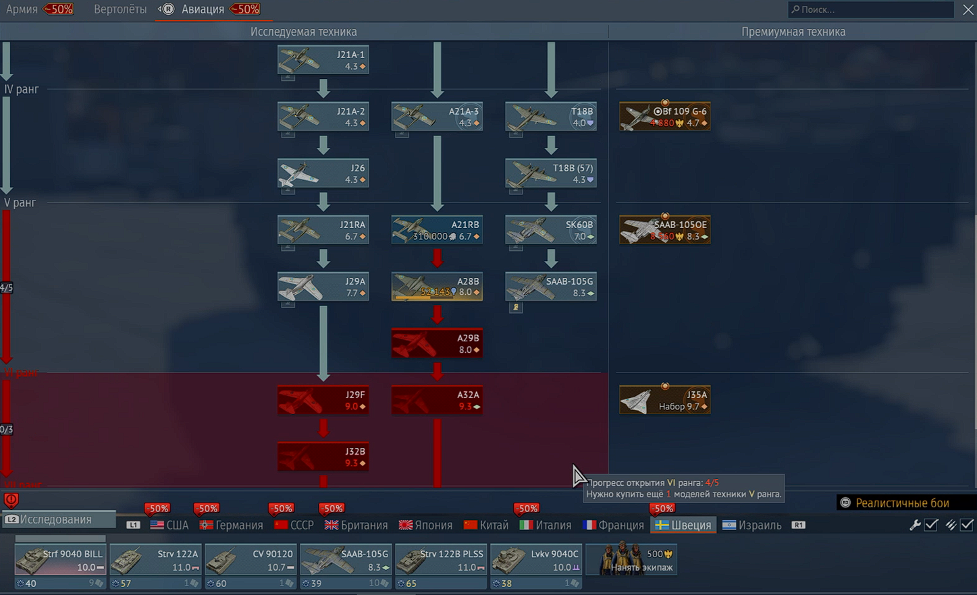Select Strv 122B PLSS crew slot
977x595 pixels.
point(441,560)
